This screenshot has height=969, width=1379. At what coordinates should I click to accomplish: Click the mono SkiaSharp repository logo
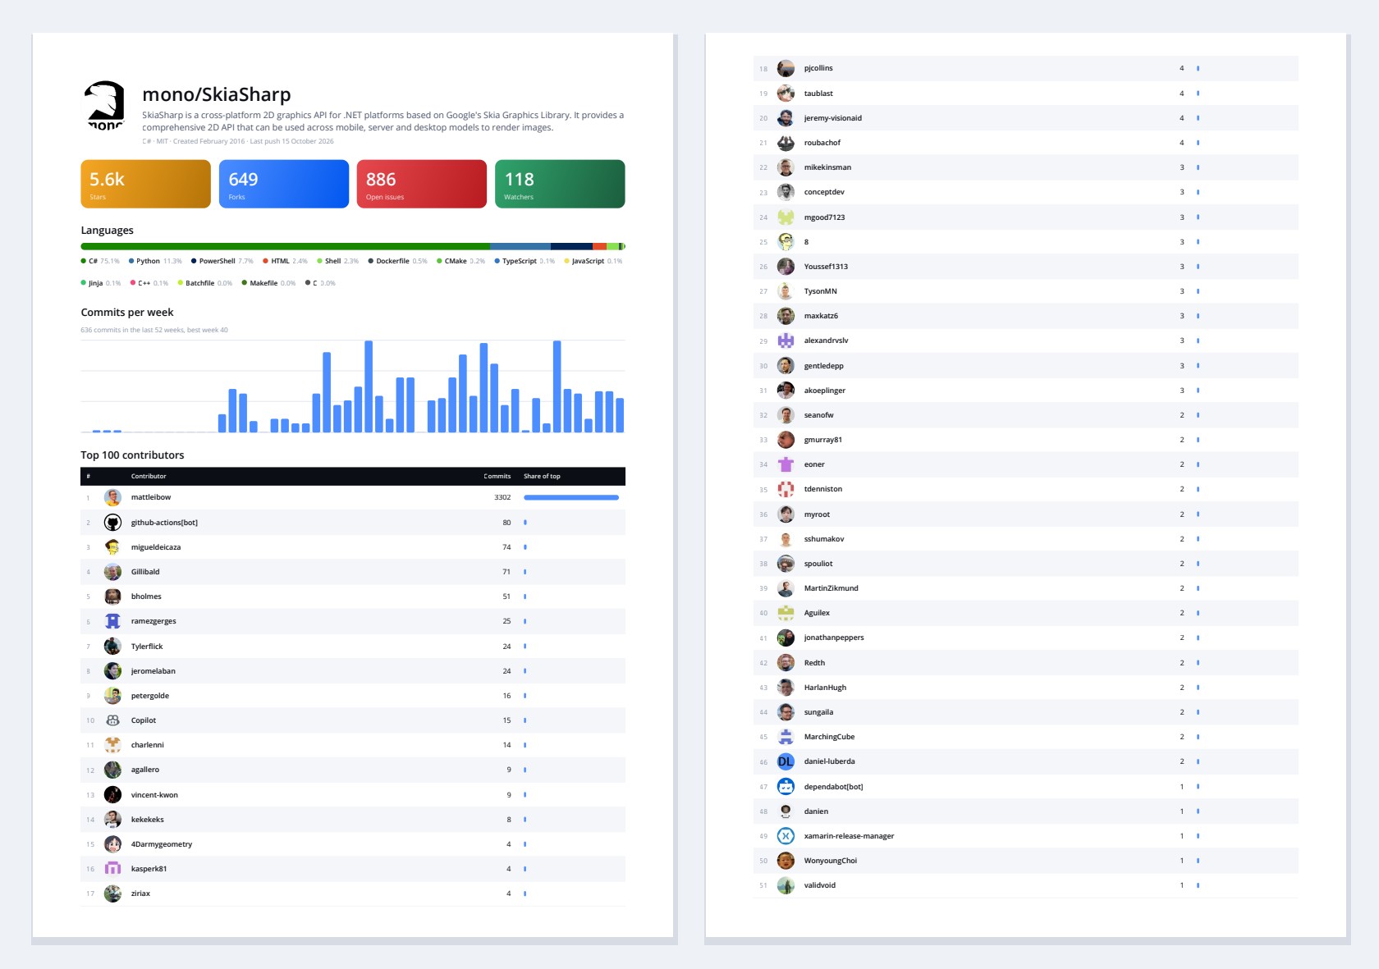pyautogui.click(x=105, y=105)
